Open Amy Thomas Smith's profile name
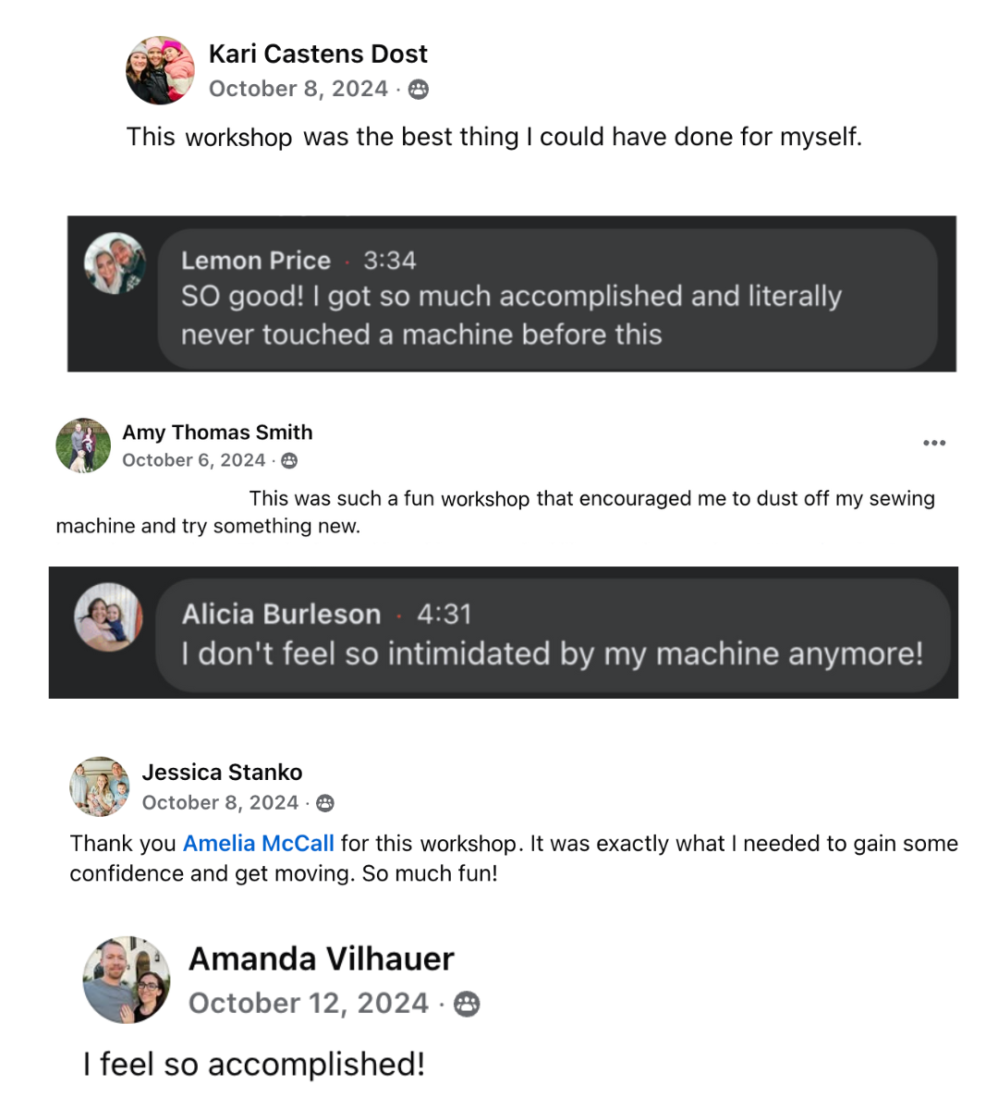998x1109 pixels. [x=217, y=433]
